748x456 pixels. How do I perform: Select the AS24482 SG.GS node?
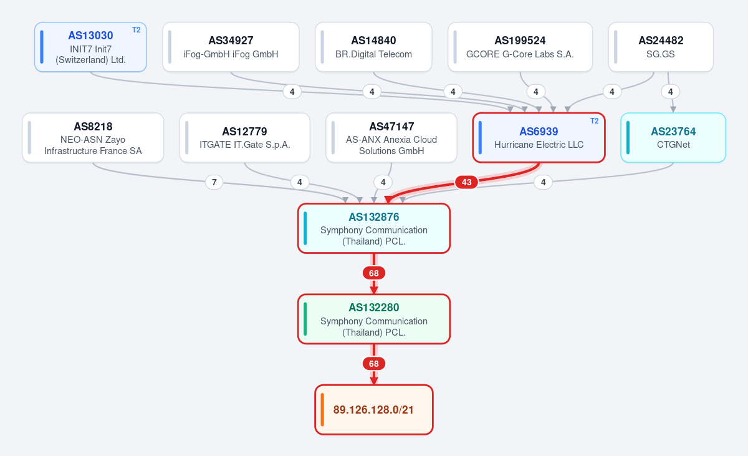pyautogui.click(x=661, y=47)
